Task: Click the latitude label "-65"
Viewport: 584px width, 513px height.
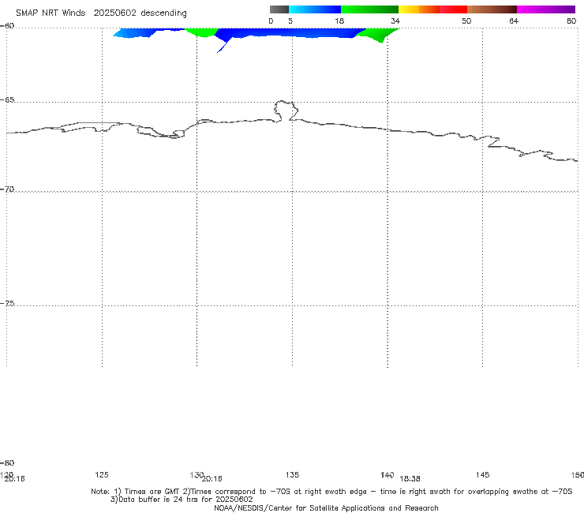Action: point(7,100)
